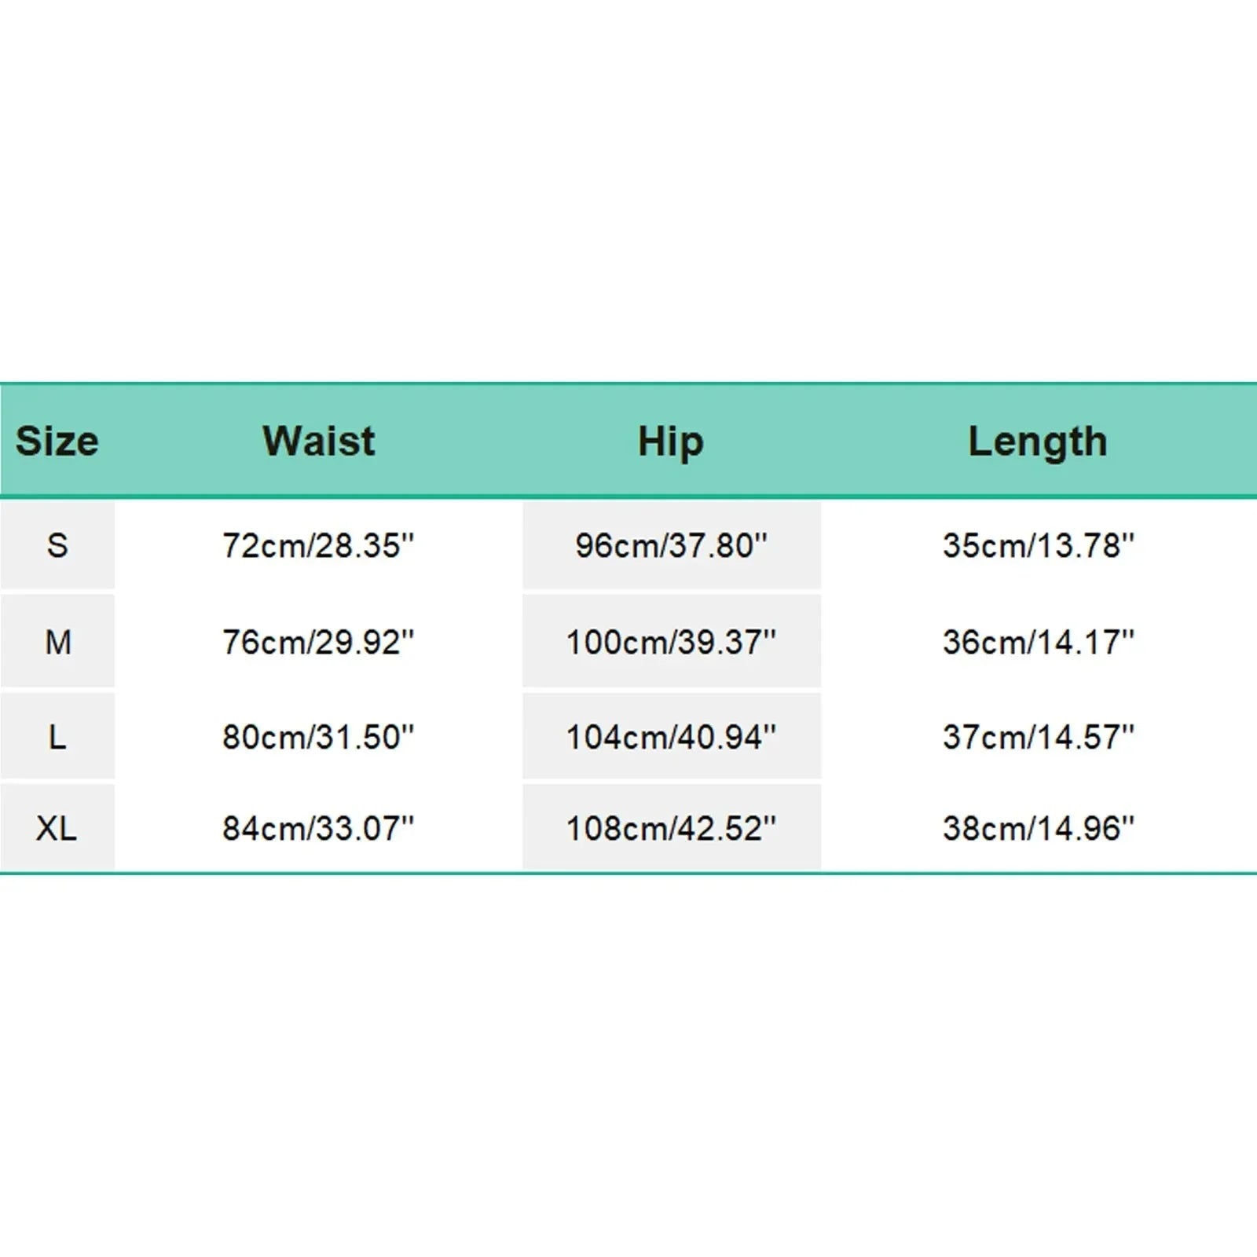
Task: Select the 76cm/29.92" waist value
Action: click(318, 642)
